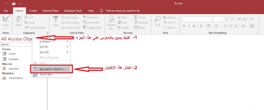Click the Refresh All icon
Image resolution: width=264 pixels, height=110 pixels.
point(111,19)
